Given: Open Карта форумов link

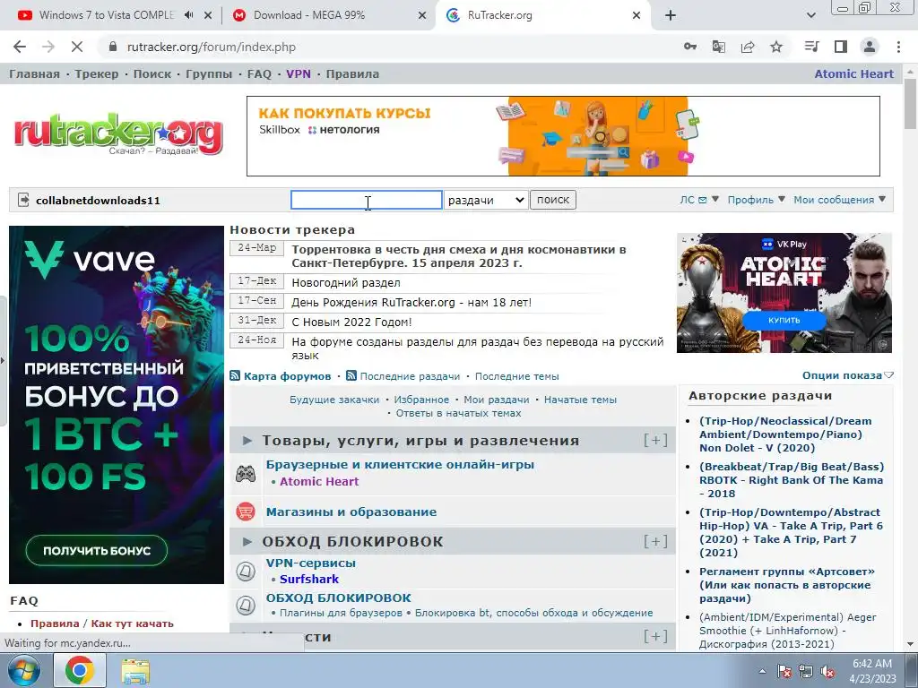Looking at the screenshot, I should [287, 376].
